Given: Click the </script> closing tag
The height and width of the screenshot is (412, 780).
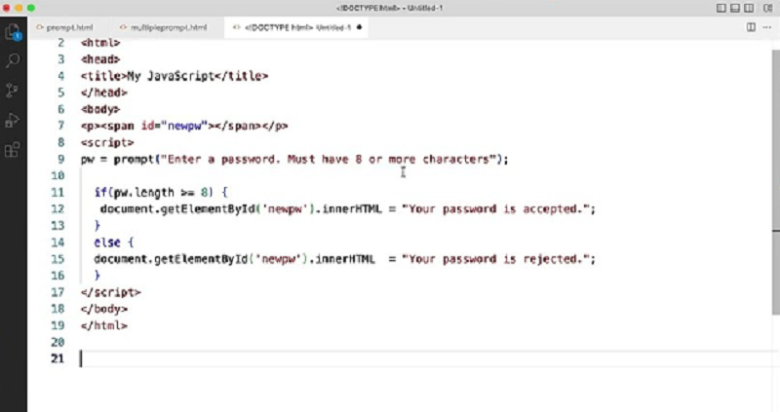Looking at the screenshot, I should (x=111, y=292).
